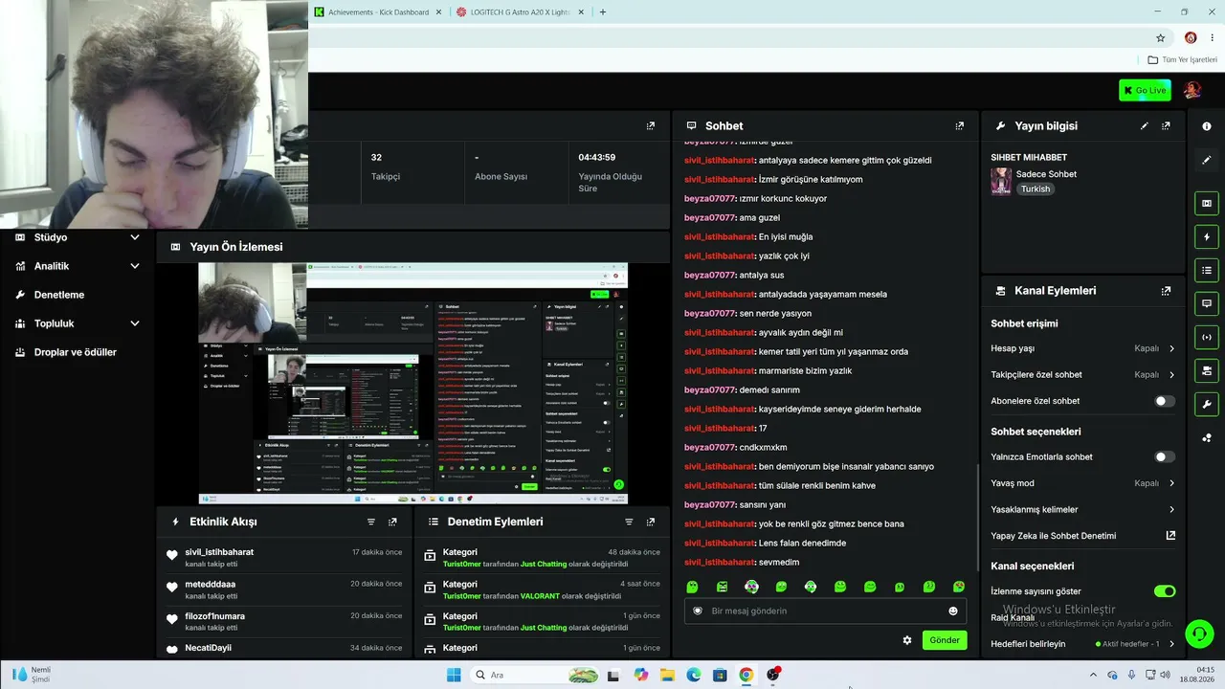
Task: Click the three-dots layout icon in right sidebar
Action: [x=1207, y=438]
